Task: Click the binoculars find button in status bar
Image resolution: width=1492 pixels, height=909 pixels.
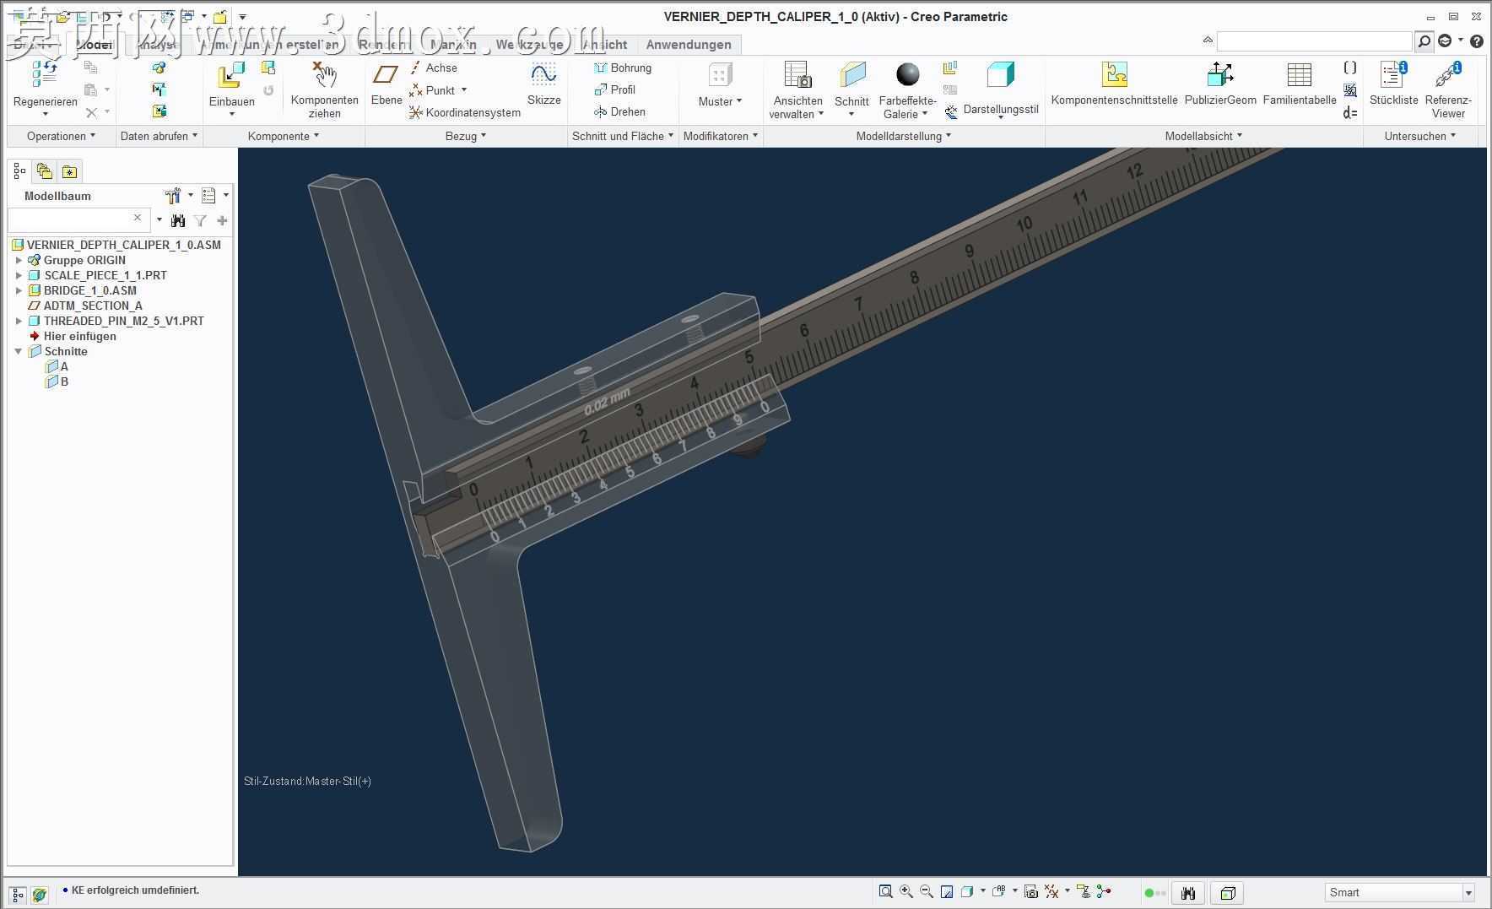Action: (1188, 893)
